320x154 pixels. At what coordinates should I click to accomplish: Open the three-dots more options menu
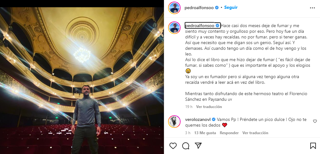(312, 8)
